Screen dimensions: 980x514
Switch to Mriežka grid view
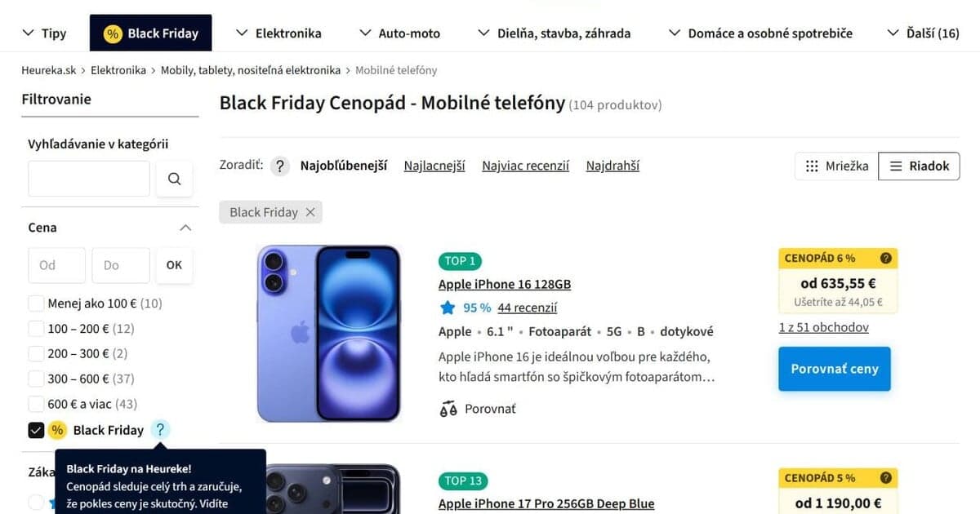tap(835, 166)
